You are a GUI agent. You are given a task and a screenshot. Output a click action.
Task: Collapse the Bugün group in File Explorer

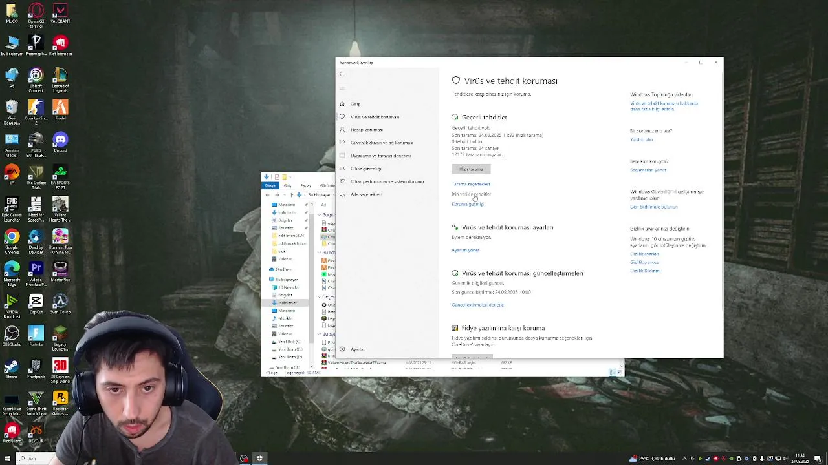pos(319,215)
